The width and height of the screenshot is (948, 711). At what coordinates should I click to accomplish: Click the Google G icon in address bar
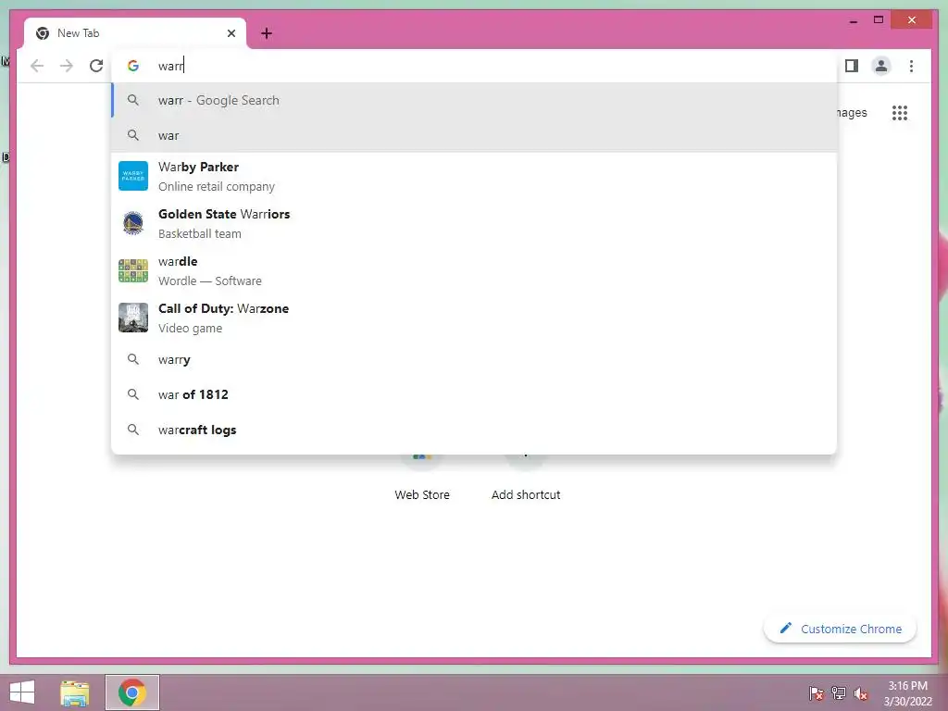[x=133, y=66]
